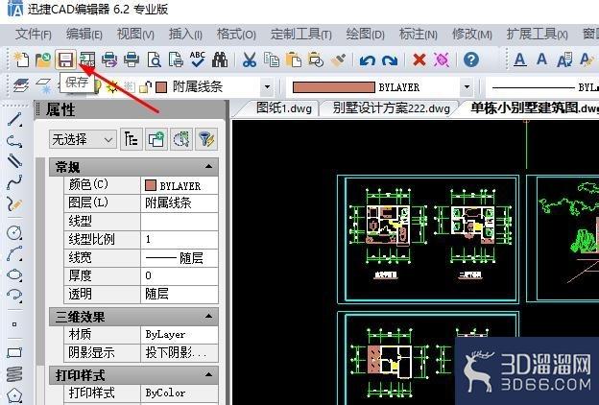This screenshot has height=405, width=599.
Task: Open the 定制工具(T) menu
Action: [301, 35]
